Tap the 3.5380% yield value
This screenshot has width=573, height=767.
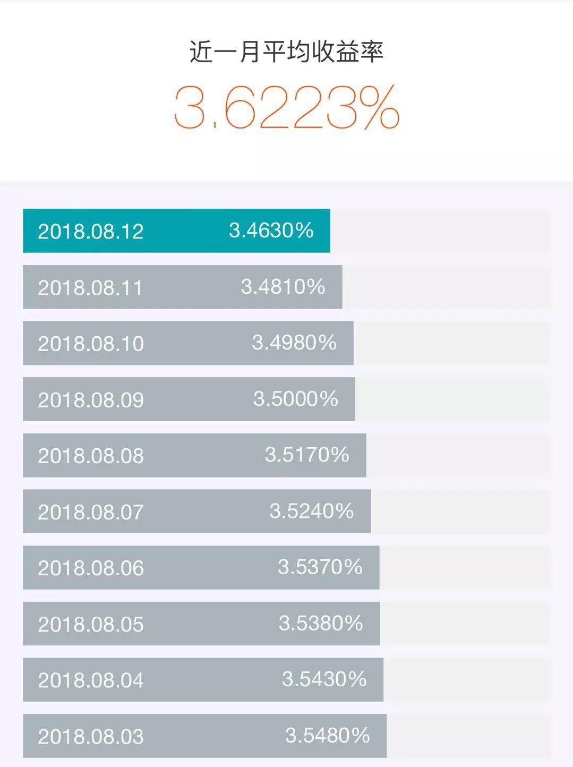pos(321,623)
